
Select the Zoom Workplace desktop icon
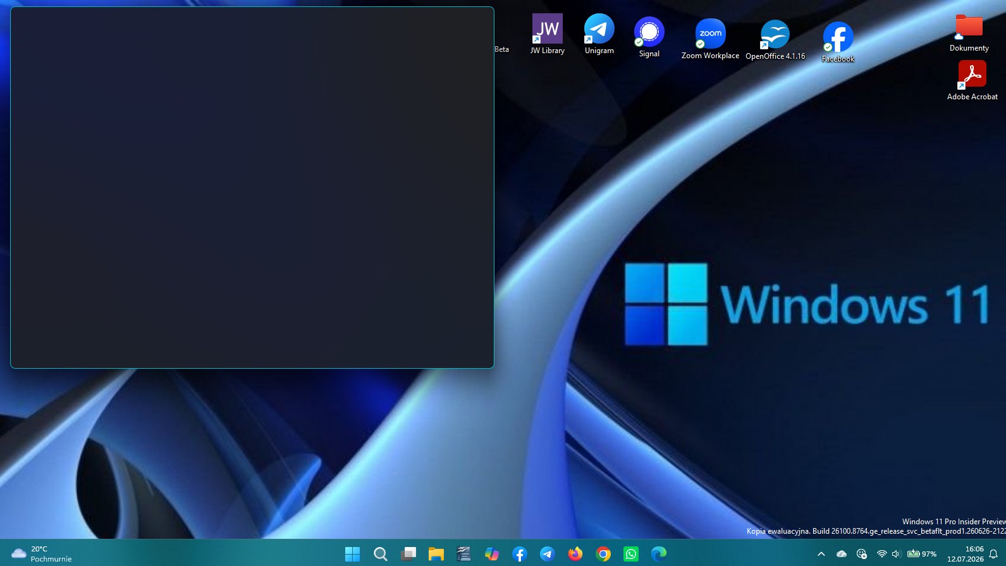click(x=710, y=39)
